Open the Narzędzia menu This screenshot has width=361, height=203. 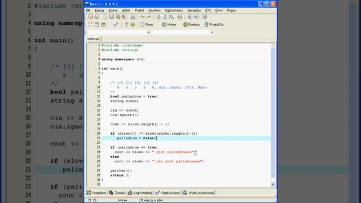point(194,10)
